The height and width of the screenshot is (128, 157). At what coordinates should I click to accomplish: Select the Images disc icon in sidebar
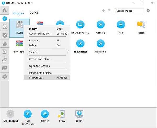click(x=5, y=19)
